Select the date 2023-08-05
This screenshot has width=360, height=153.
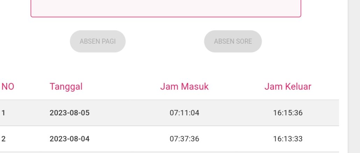(x=70, y=113)
